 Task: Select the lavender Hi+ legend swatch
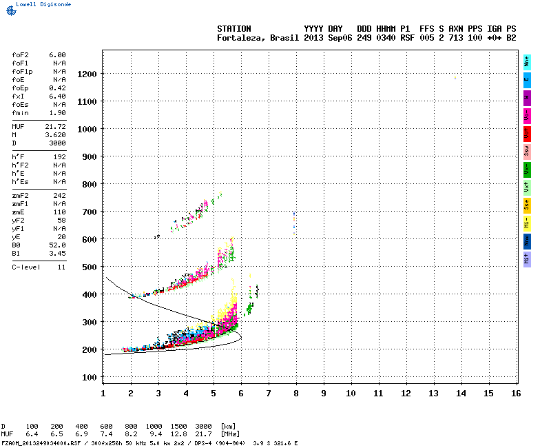pyautogui.click(x=527, y=260)
